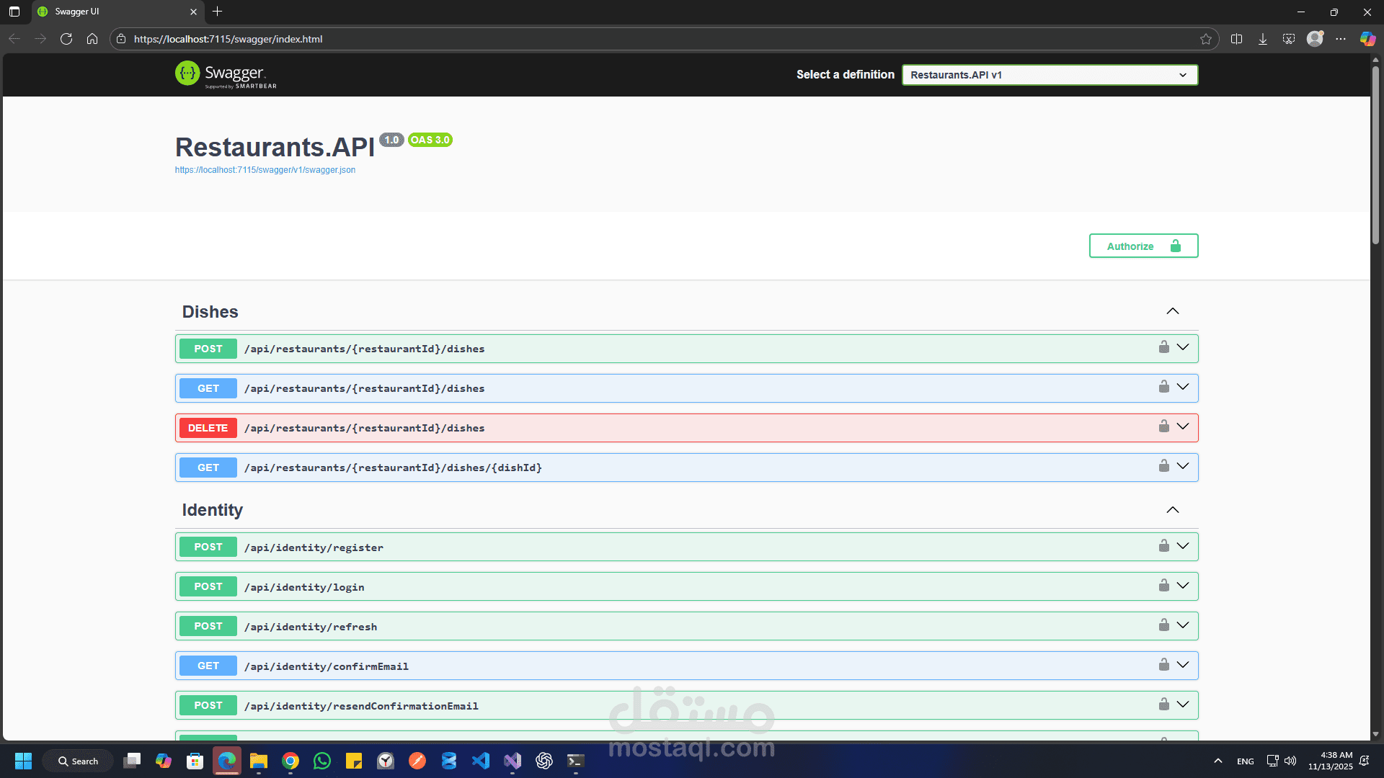Viewport: 1384px width, 778px height.
Task: Expand GET dishes/{dishId} chevron
Action: point(1183,466)
